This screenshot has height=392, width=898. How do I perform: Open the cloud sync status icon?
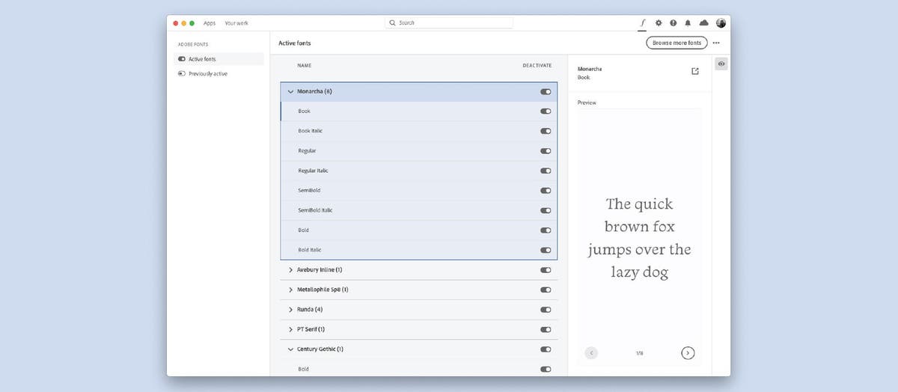pyautogui.click(x=703, y=23)
